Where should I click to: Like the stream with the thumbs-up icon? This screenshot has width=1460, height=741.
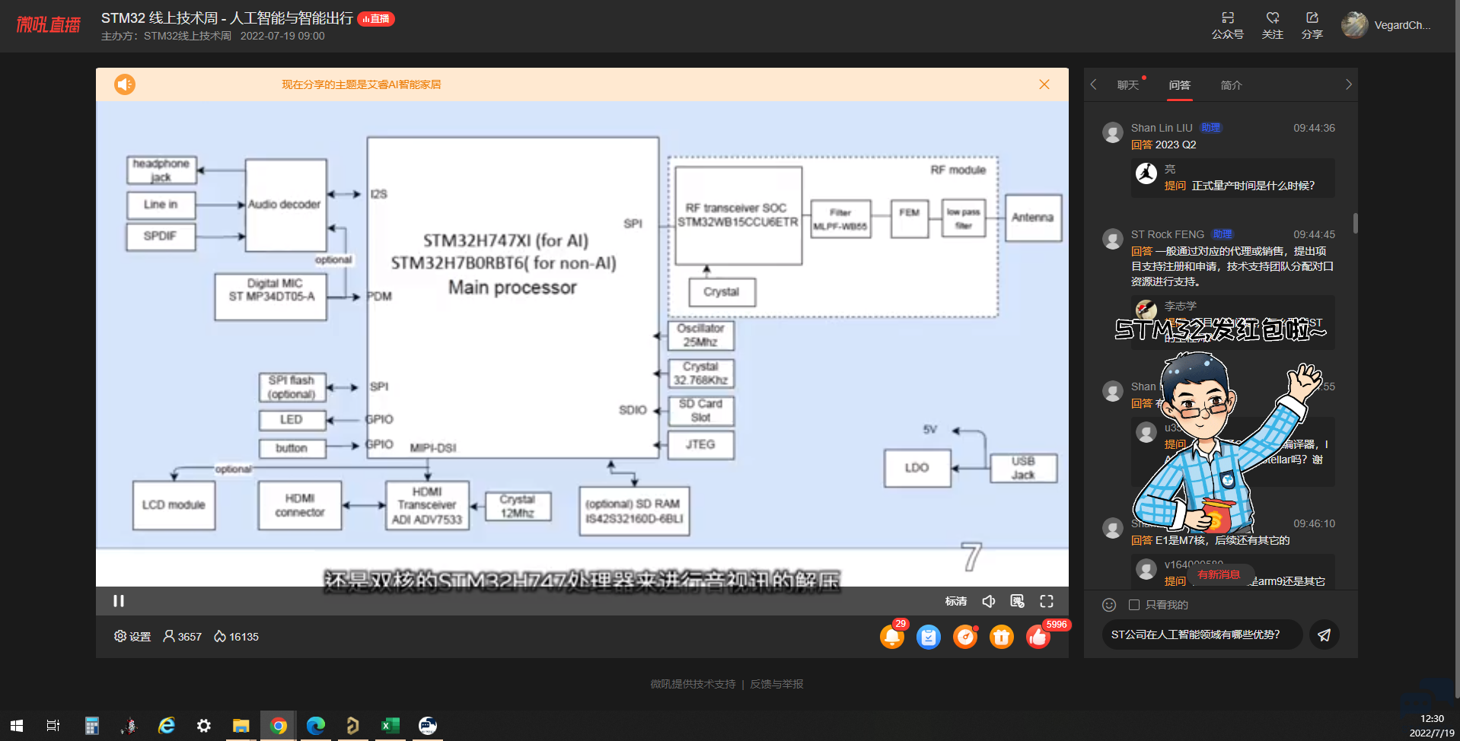(x=1038, y=637)
